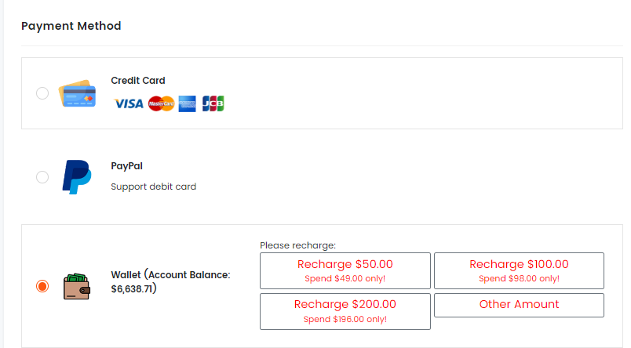631x348 pixels.
Task: Select the PayPal radio button
Action: (42, 177)
